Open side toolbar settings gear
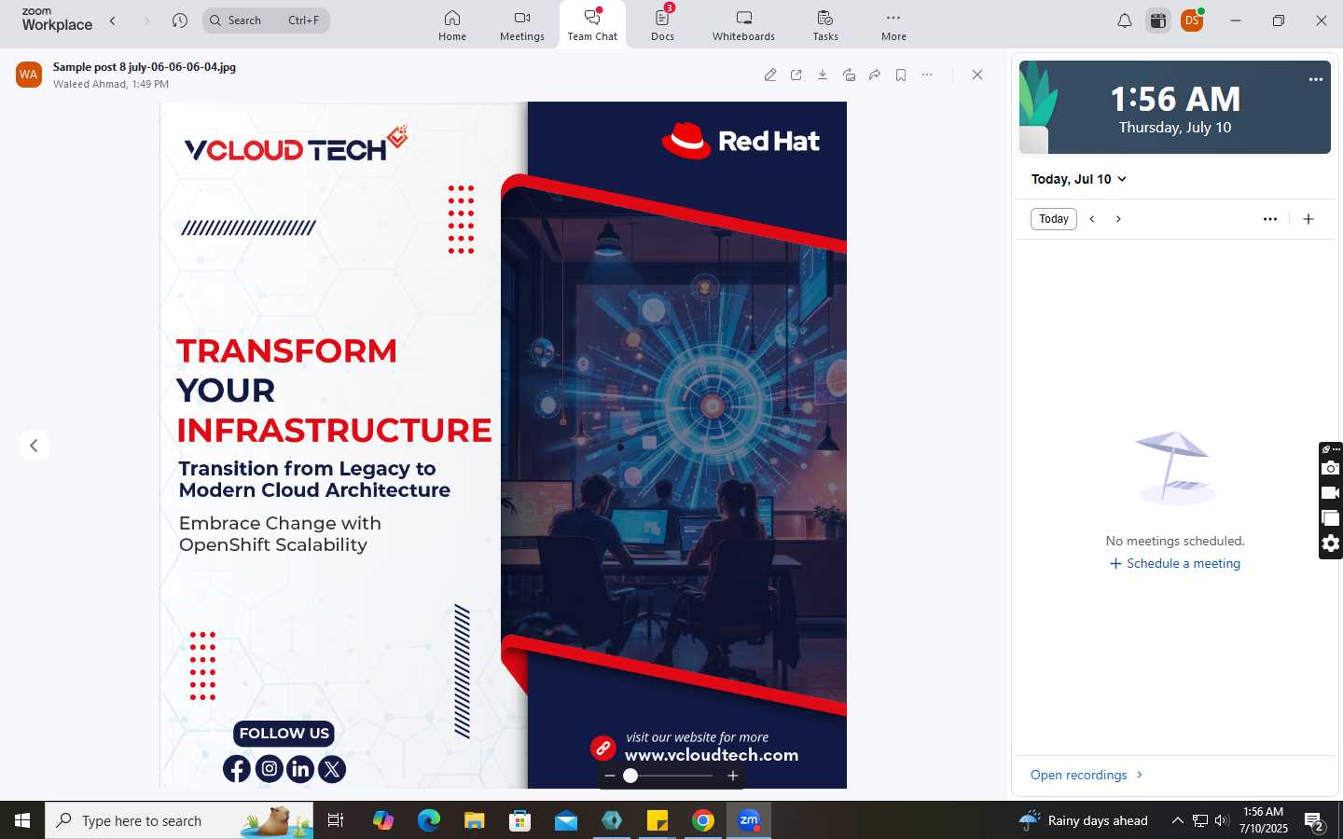 click(x=1331, y=543)
